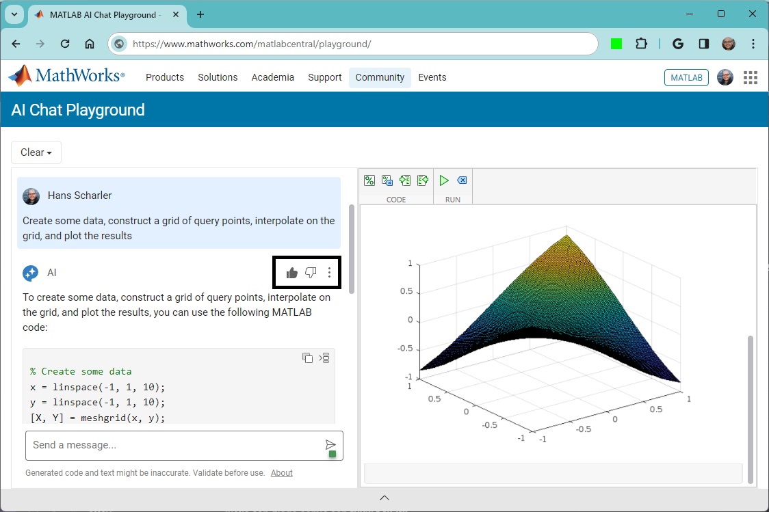Send the chat message with arrow icon
The width and height of the screenshot is (769, 512).
(330, 445)
